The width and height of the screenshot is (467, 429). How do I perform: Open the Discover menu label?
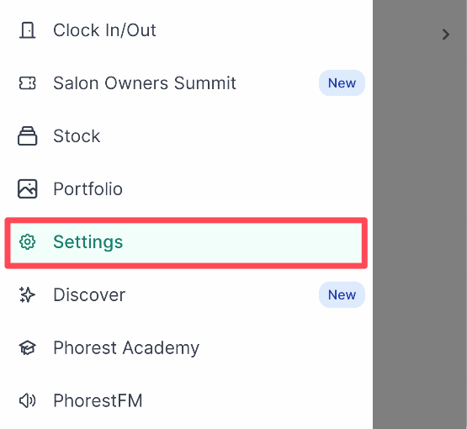pos(89,294)
